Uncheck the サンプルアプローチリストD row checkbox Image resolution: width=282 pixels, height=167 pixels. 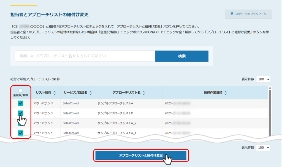(21, 113)
